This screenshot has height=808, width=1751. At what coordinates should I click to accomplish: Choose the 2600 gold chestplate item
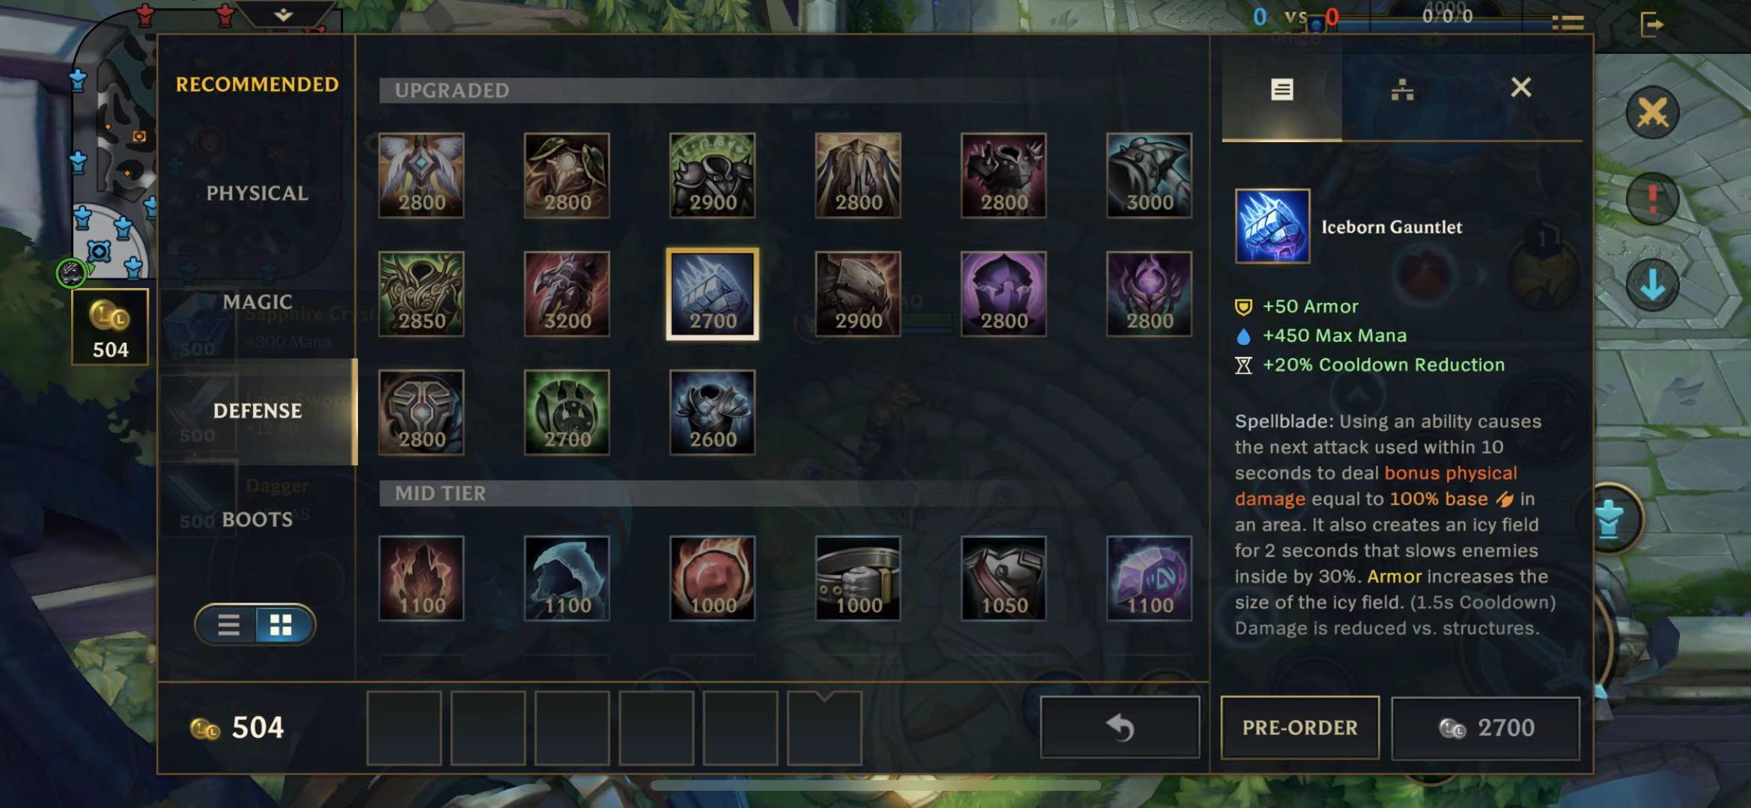[x=712, y=412]
